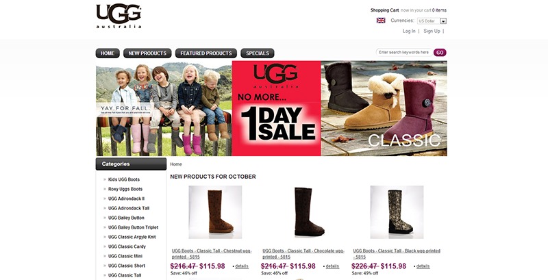Open the Chocolate Classic Tall boot thumbnail
This screenshot has width=548, height=280.
306,212
